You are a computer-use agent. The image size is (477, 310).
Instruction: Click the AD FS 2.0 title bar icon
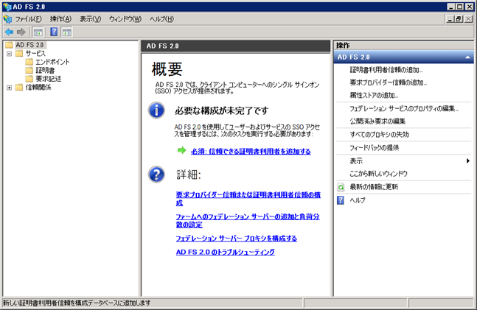coord(7,7)
